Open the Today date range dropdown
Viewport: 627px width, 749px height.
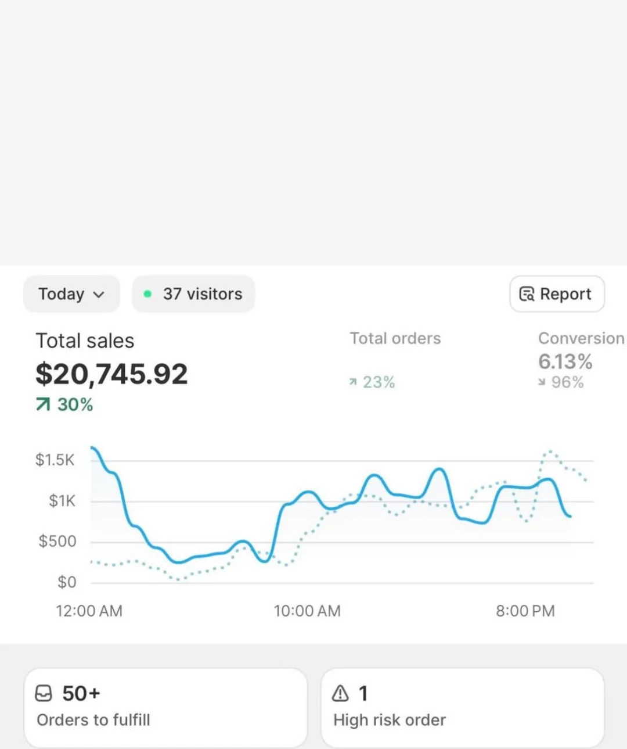[x=71, y=294]
